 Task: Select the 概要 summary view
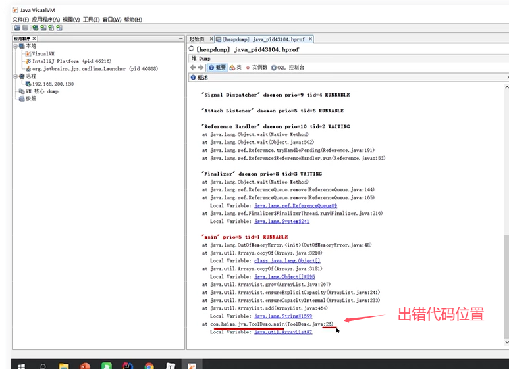point(217,68)
